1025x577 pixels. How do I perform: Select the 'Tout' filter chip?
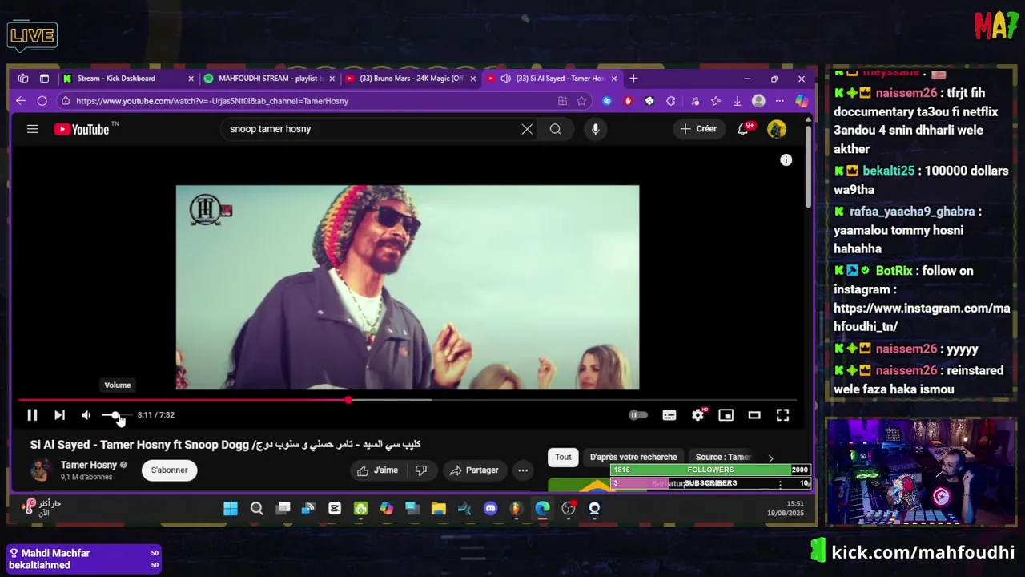(563, 458)
